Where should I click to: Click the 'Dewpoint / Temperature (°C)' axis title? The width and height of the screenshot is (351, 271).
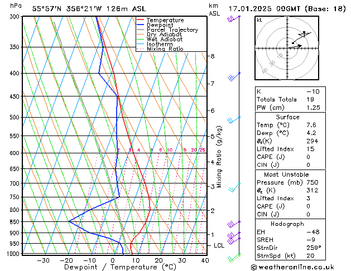[x=120, y=267]
